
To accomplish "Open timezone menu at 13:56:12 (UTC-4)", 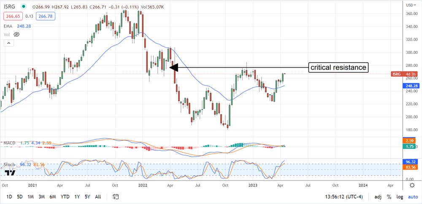I will [x=345, y=197].
